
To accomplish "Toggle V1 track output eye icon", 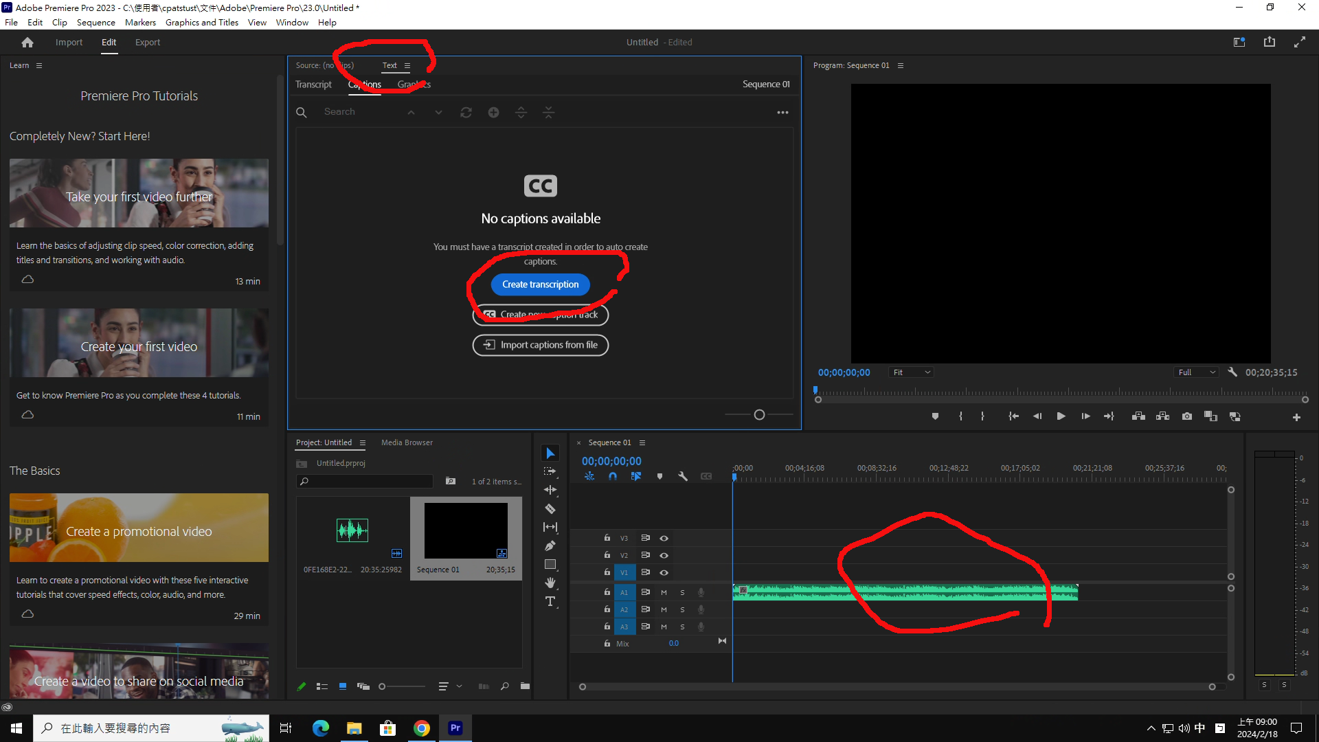I will (x=664, y=572).
